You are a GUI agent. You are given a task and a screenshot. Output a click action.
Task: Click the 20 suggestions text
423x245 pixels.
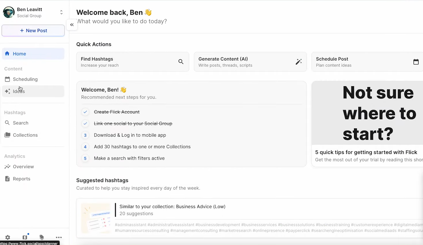[136, 213]
